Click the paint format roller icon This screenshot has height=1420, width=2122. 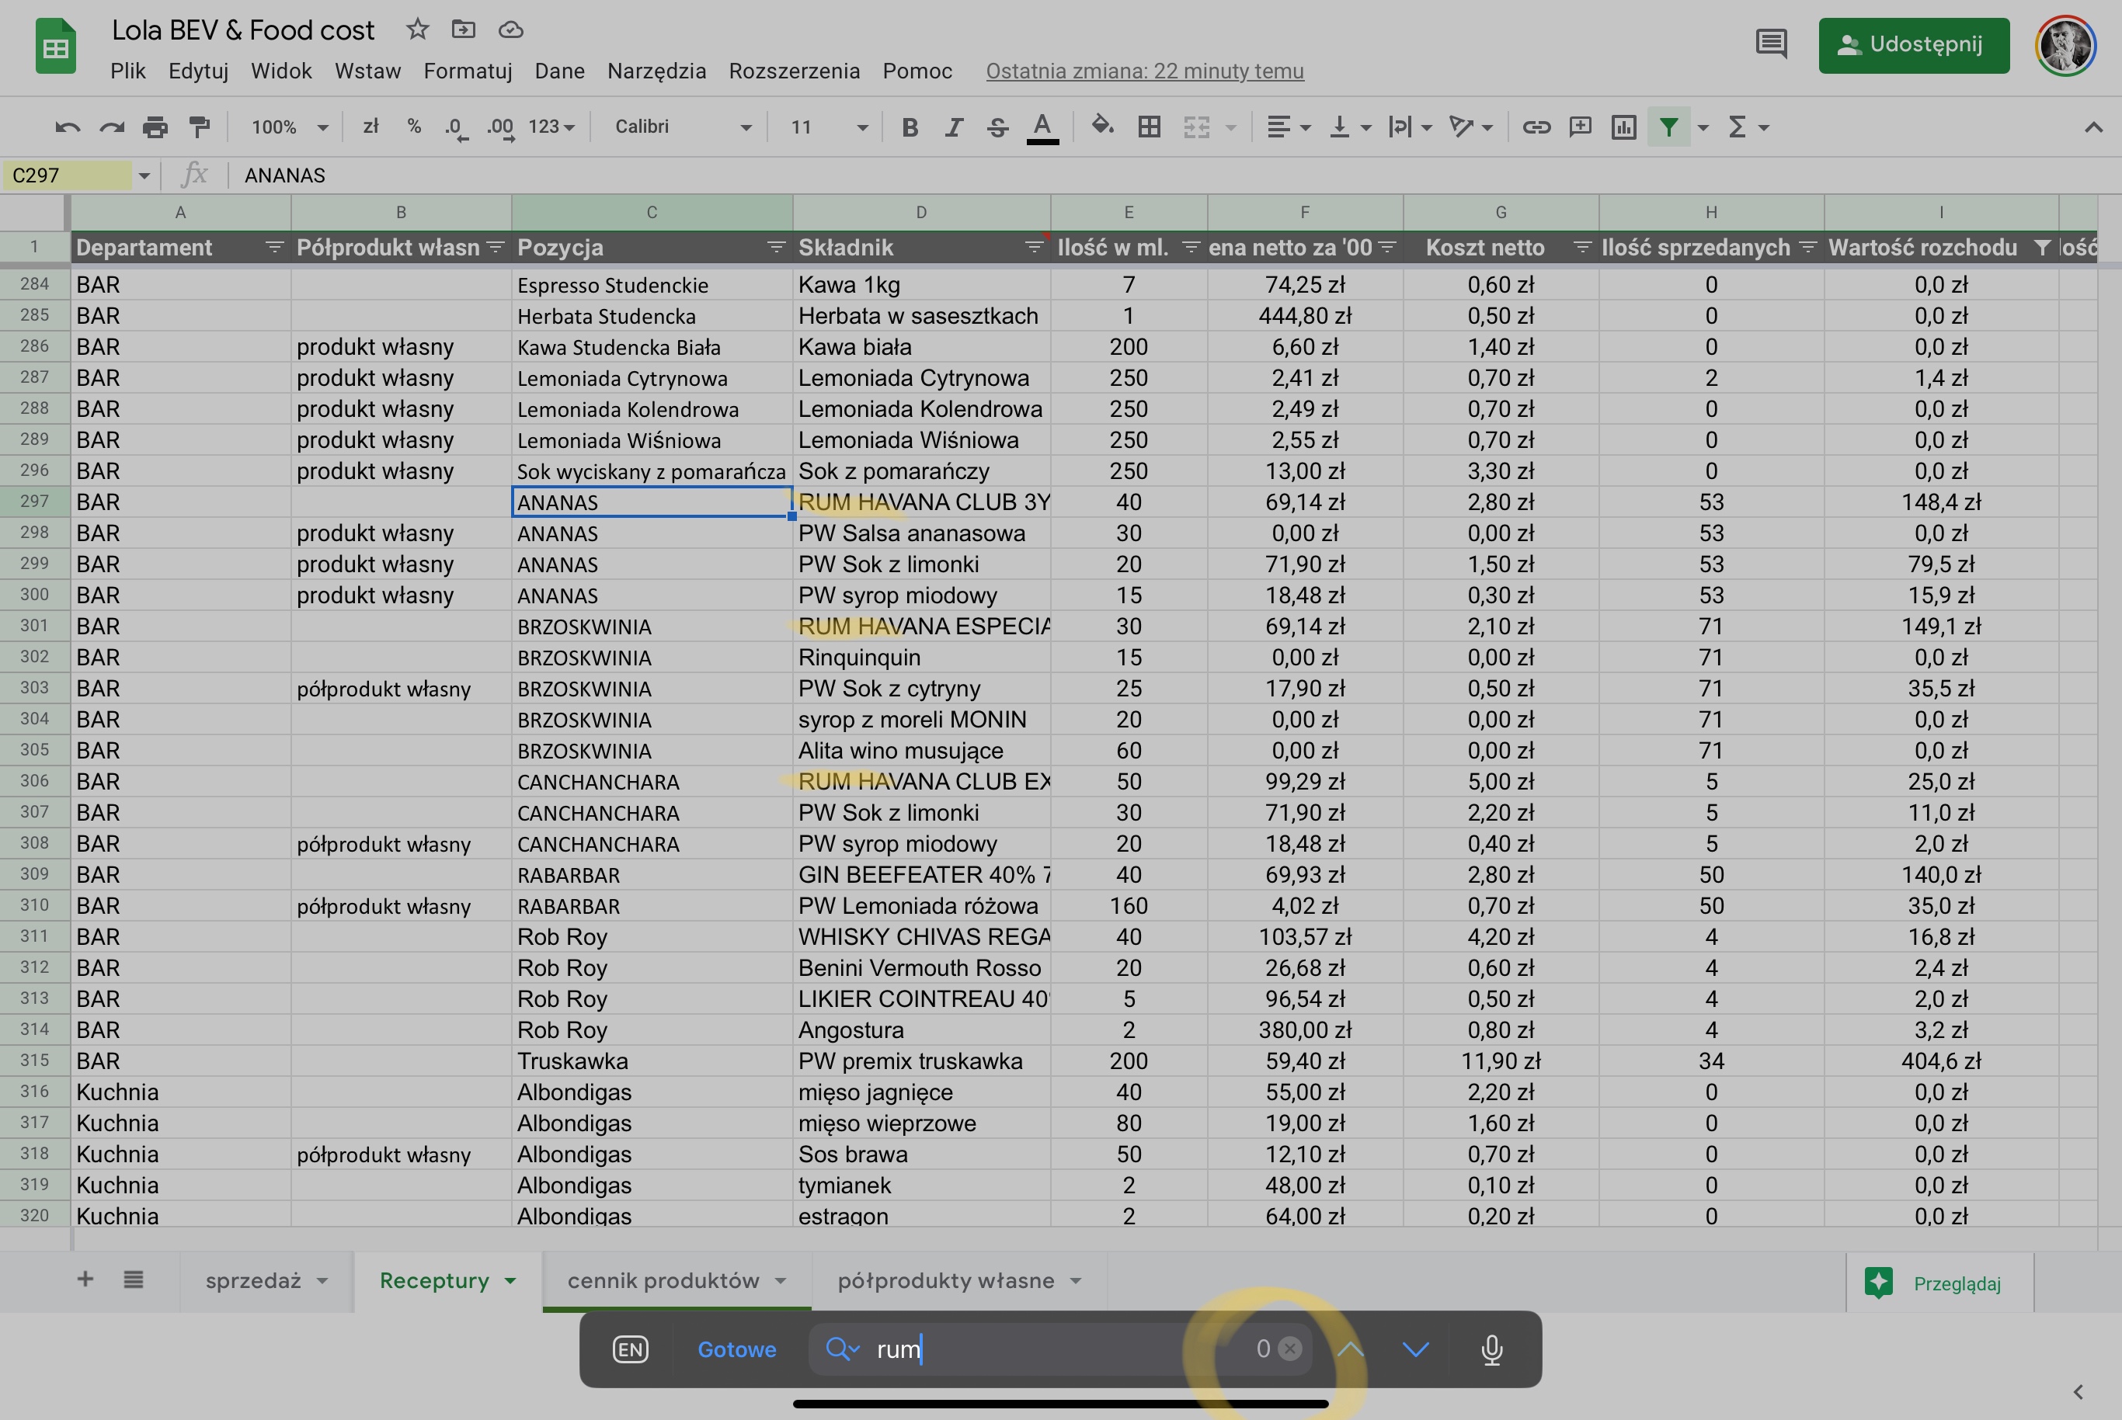pyautogui.click(x=200, y=127)
